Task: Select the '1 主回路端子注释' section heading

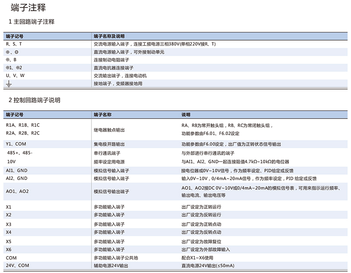Action: click(32, 21)
